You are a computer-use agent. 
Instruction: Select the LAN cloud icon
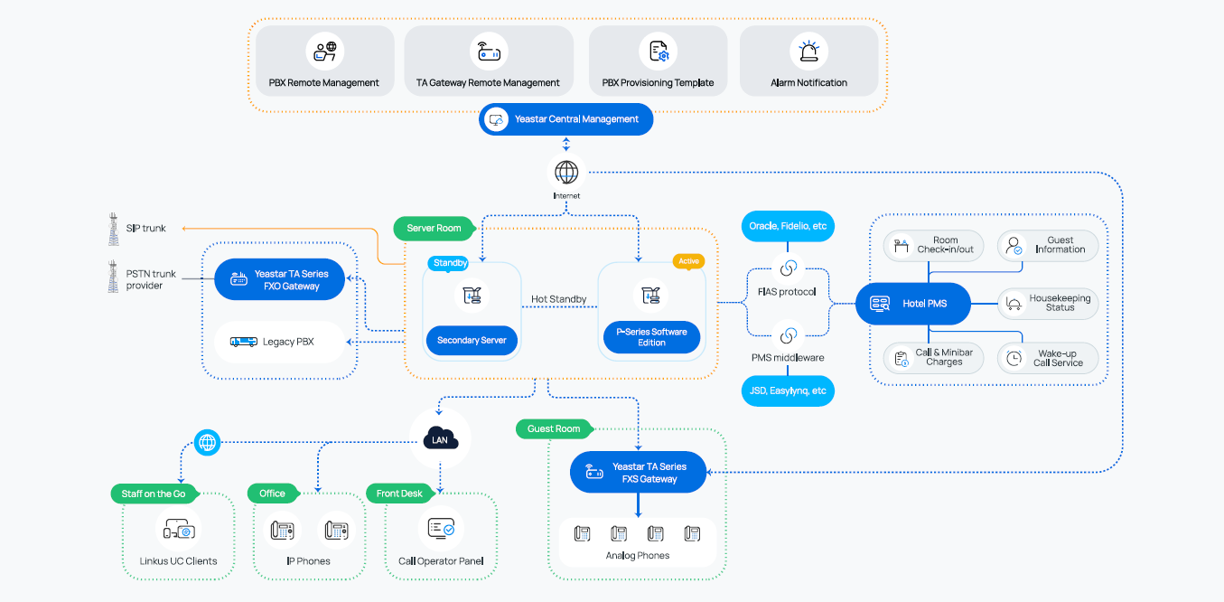[441, 440]
